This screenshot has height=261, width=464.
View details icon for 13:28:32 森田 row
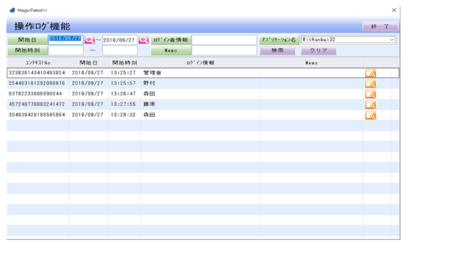[371, 115]
